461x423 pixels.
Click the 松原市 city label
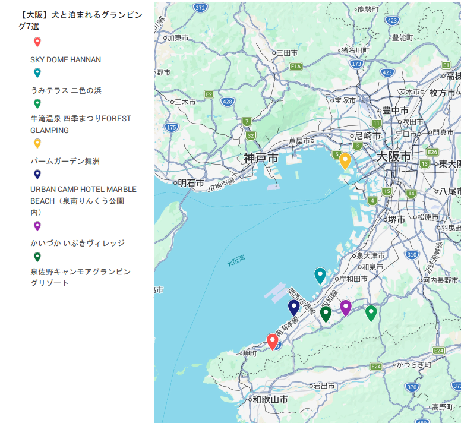(428, 217)
